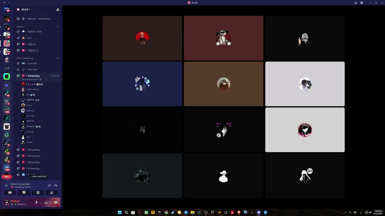Focus the red bearded avatar tile
The height and width of the screenshot is (216, 385).
(142, 38)
